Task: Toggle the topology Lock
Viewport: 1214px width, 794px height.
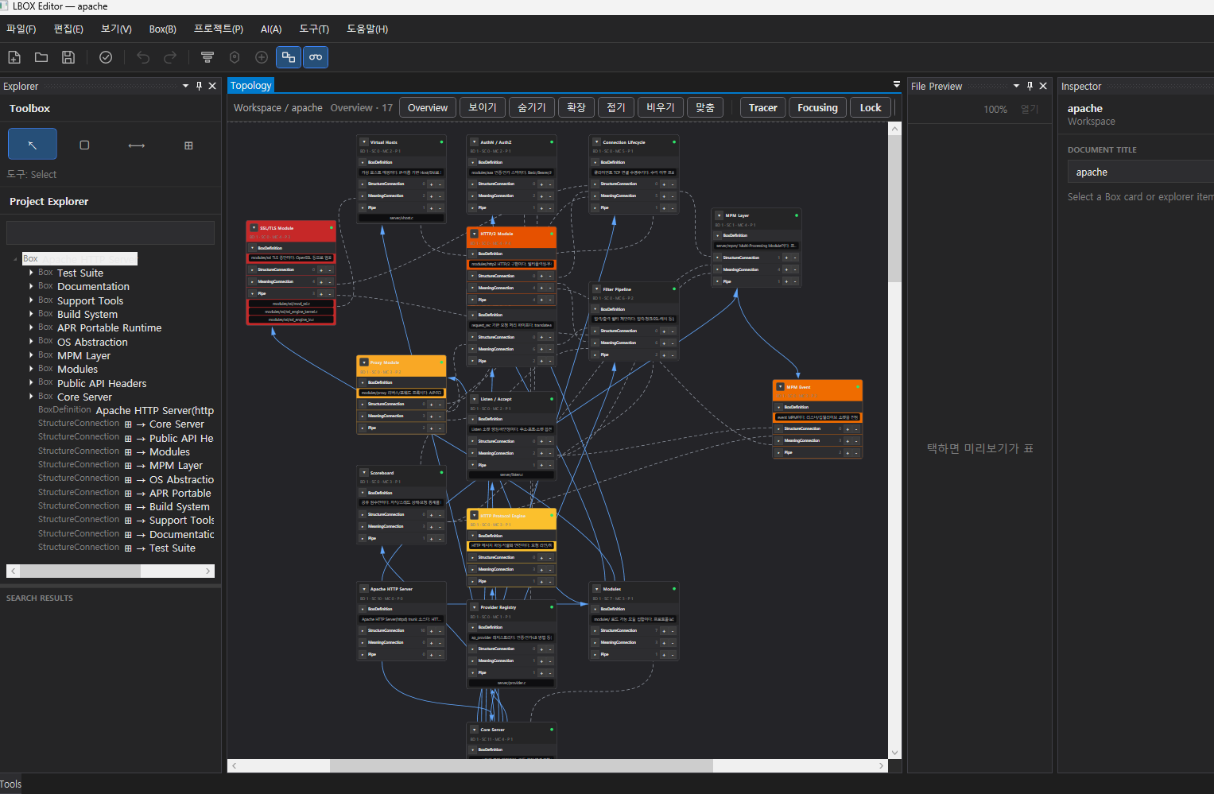Action: coord(871,107)
